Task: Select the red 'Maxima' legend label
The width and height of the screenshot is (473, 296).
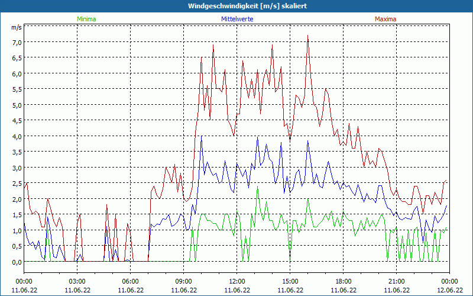Action: (385, 19)
